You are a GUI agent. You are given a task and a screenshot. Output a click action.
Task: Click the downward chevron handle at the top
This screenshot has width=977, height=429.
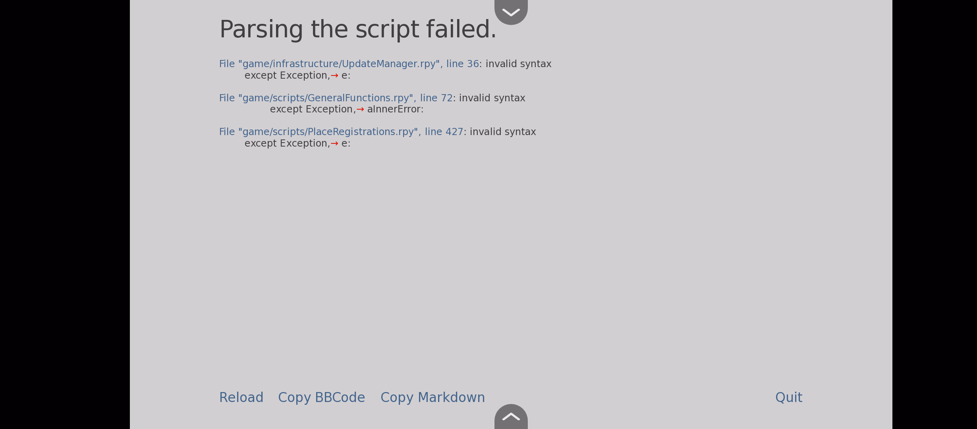(x=511, y=12)
